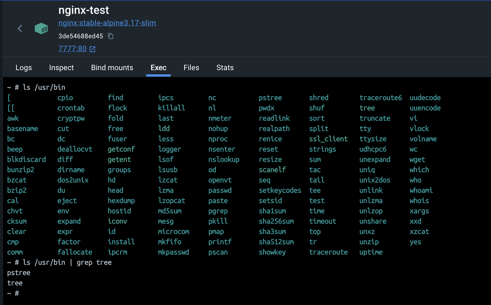
Task: Open the nginx:stable-alpine3.17-slim image link
Action: pyautogui.click(x=107, y=23)
